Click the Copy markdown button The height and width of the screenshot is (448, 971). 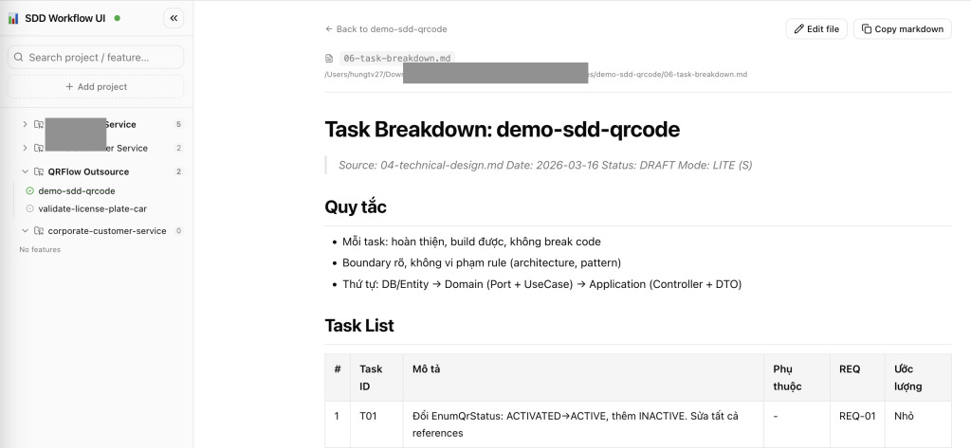coord(903,29)
